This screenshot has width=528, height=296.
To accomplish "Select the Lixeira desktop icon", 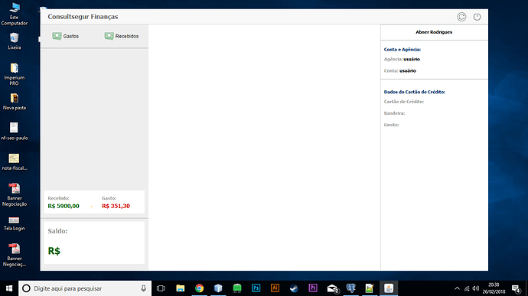I will [x=14, y=41].
